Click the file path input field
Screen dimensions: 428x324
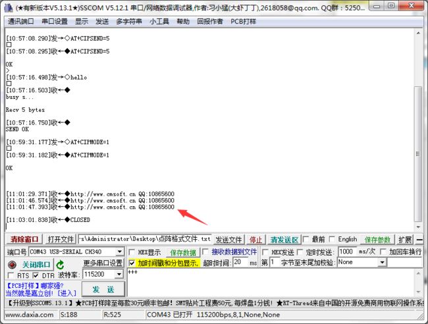point(145,240)
